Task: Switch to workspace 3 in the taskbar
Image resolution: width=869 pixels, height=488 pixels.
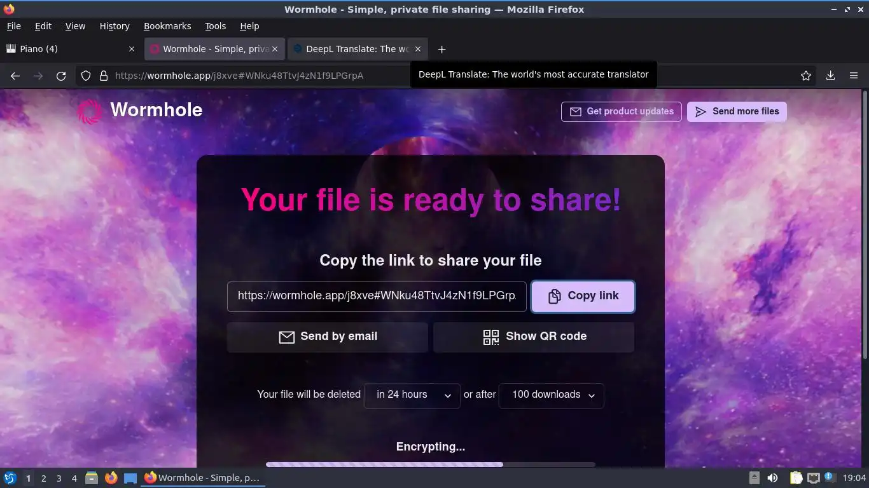Action: pyautogui.click(x=59, y=478)
